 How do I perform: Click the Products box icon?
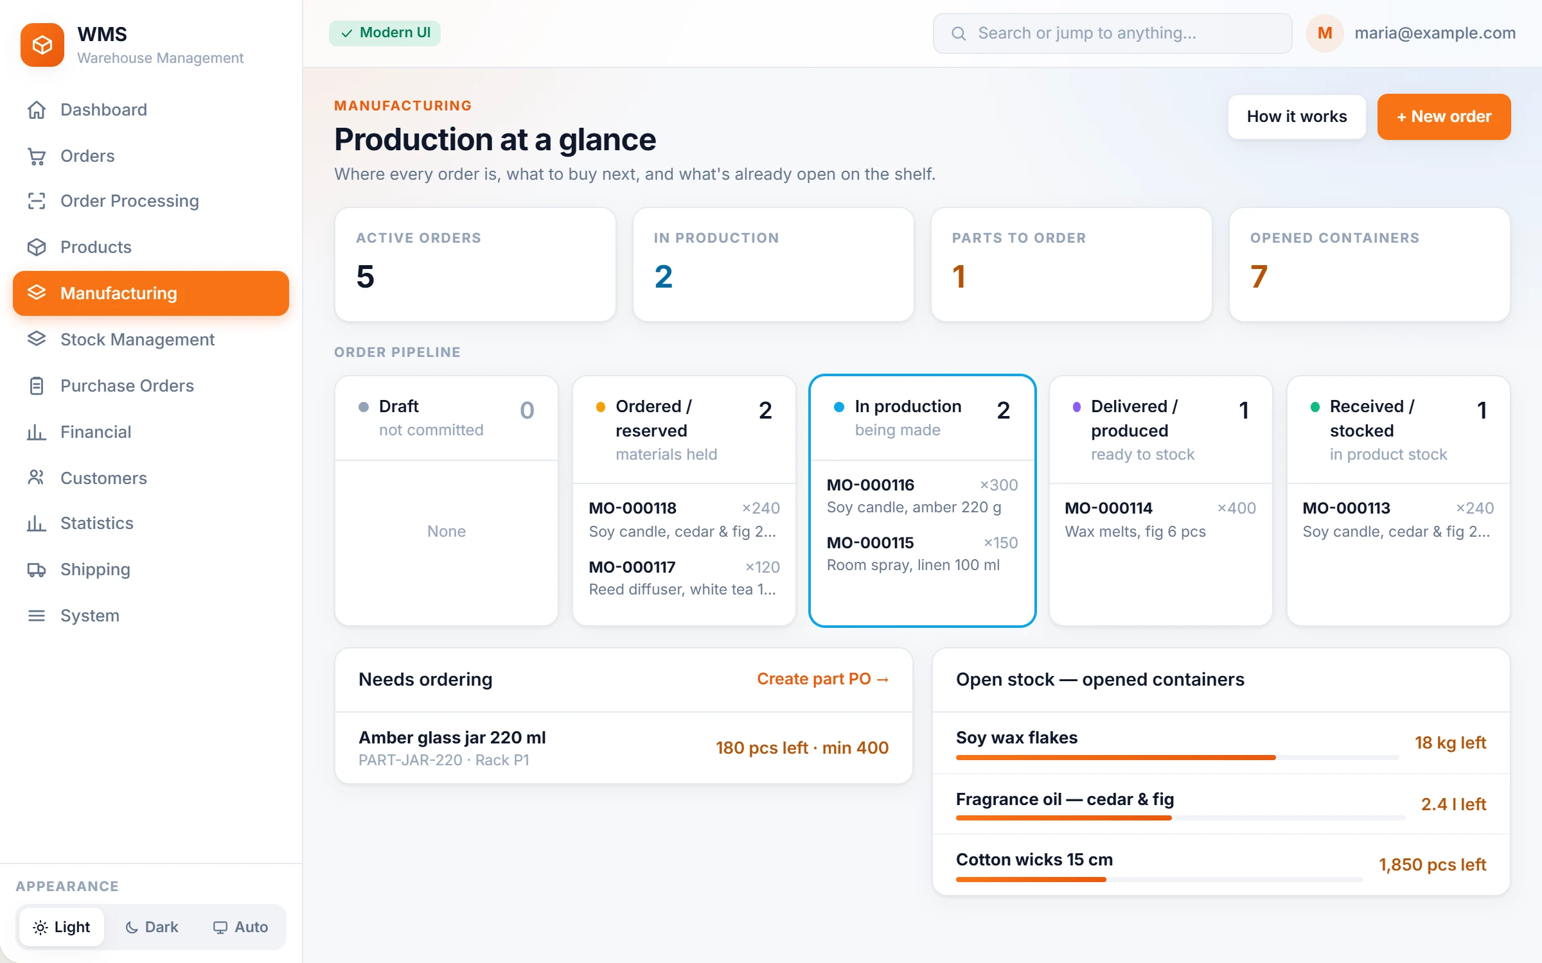coord(37,247)
